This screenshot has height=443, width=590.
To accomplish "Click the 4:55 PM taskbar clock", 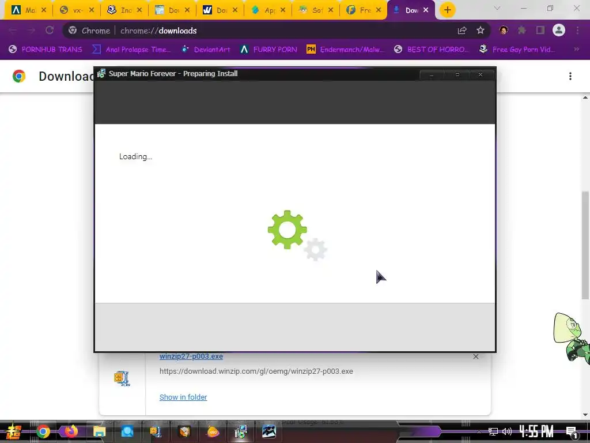I will tap(536, 431).
